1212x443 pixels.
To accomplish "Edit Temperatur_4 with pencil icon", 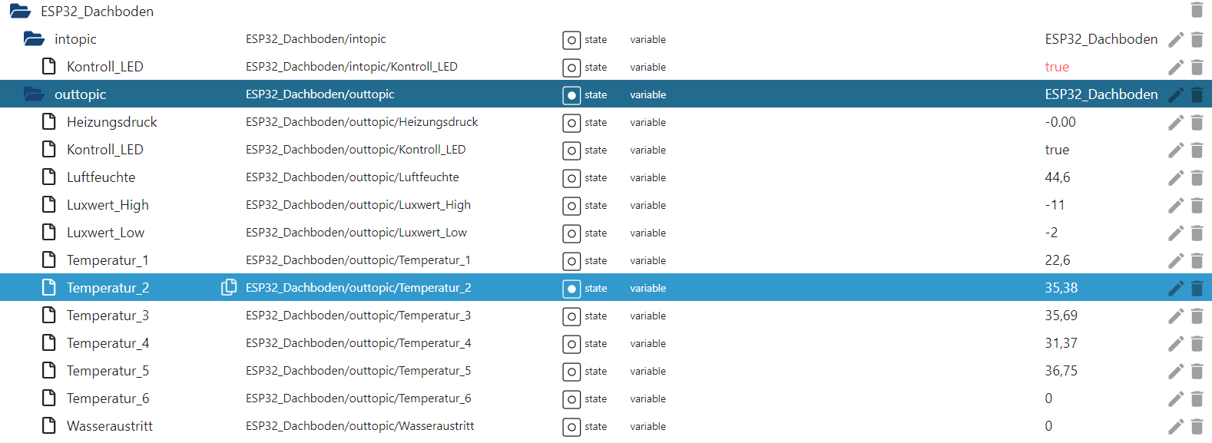I will click(x=1175, y=343).
